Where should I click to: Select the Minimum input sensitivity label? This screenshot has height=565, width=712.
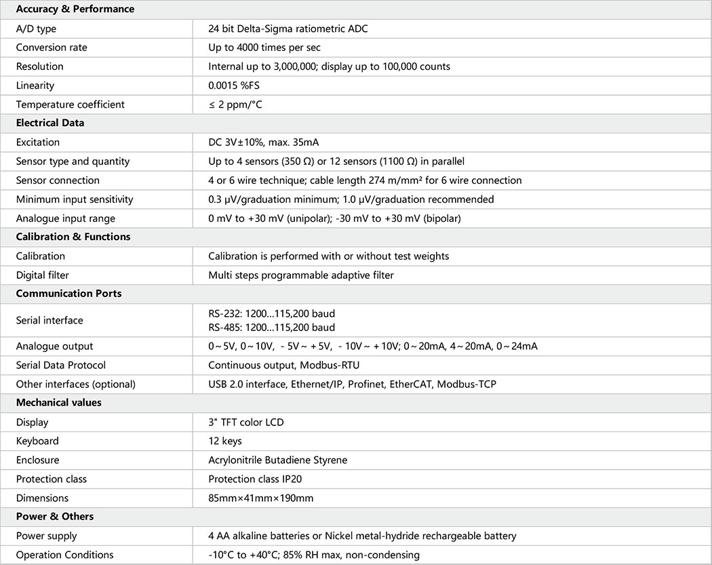pos(75,199)
